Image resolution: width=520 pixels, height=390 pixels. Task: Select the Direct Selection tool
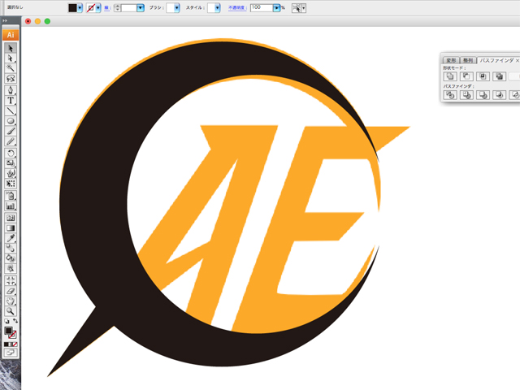pyautogui.click(x=11, y=58)
